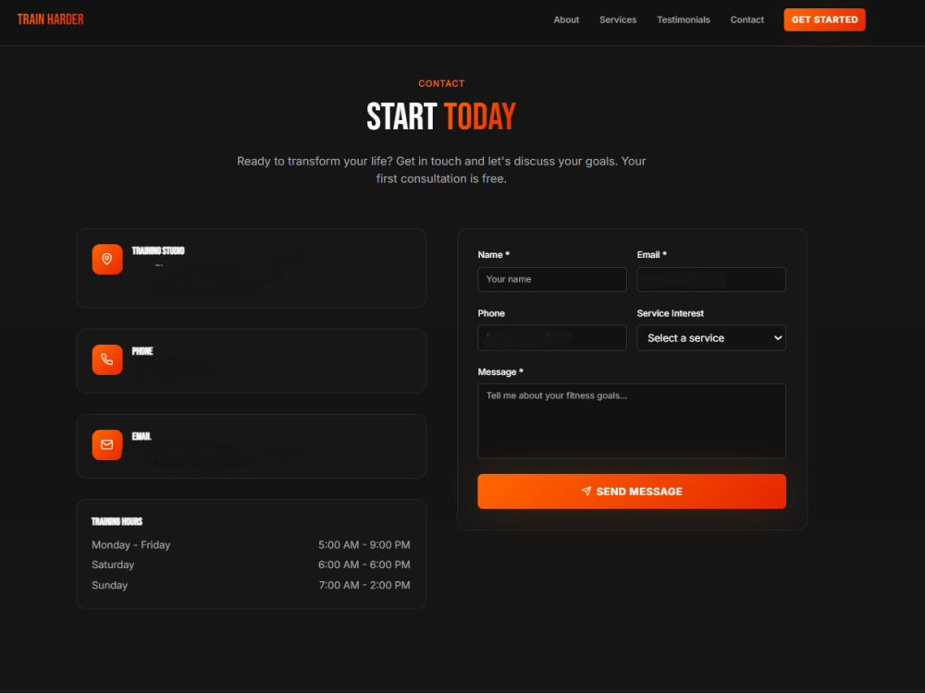The image size is (925, 693).
Task: Click the Monday - Friday row label
Action: click(131, 545)
